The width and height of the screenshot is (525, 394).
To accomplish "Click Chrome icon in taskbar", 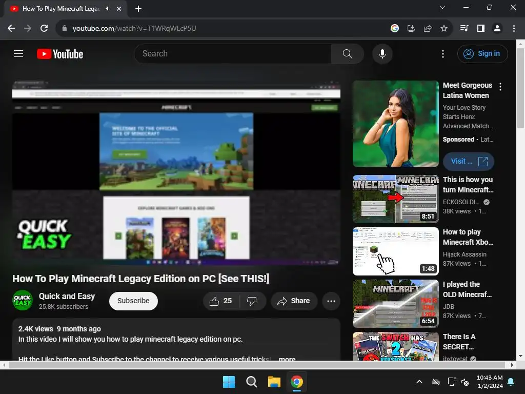I will pyautogui.click(x=297, y=382).
